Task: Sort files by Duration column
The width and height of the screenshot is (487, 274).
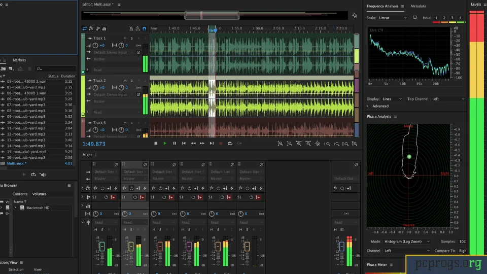Action: pyautogui.click(x=68, y=76)
